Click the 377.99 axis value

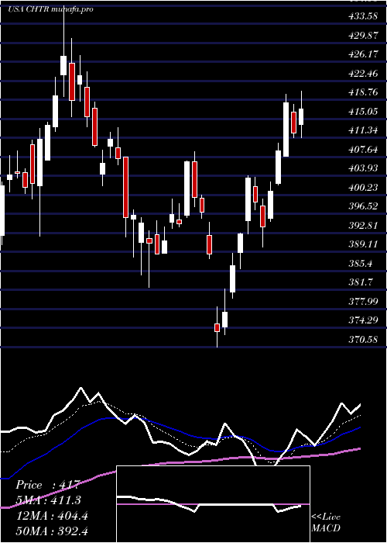click(362, 302)
